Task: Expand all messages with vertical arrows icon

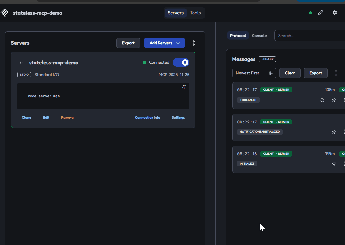Action: (x=336, y=73)
